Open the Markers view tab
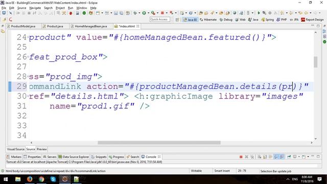 point(14,157)
